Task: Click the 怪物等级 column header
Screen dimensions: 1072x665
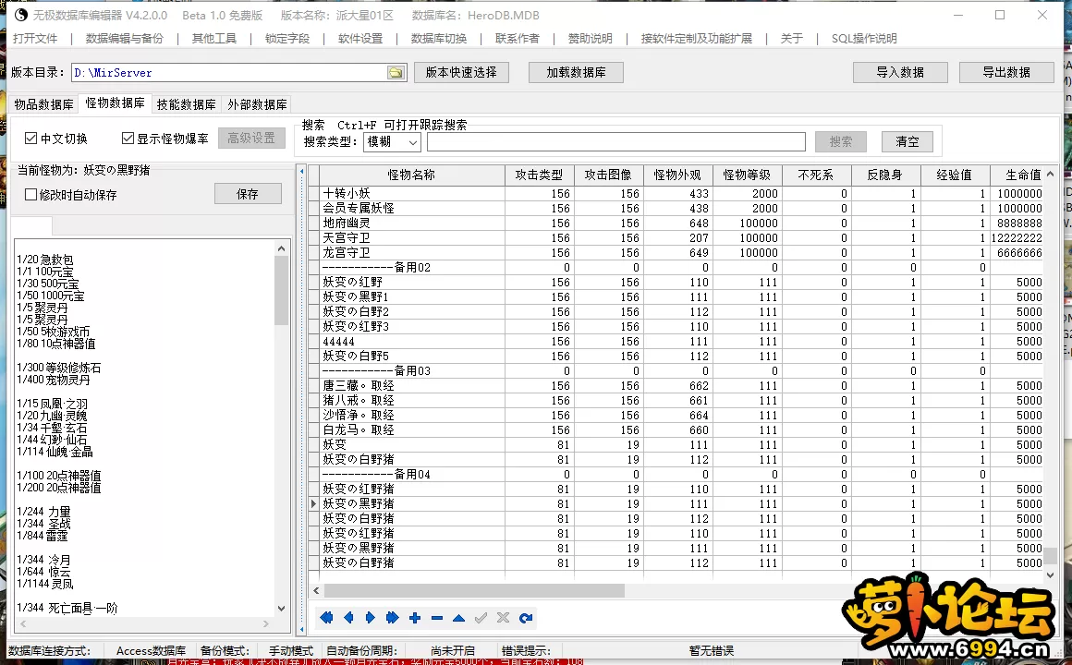Action: click(747, 175)
